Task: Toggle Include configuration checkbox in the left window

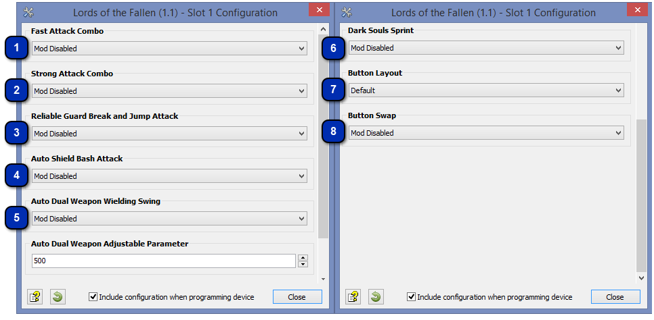Action: pos(93,297)
